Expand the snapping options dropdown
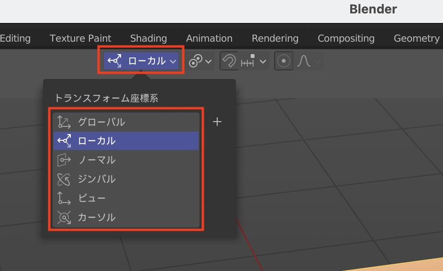The height and width of the screenshot is (271, 443). click(x=254, y=61)
